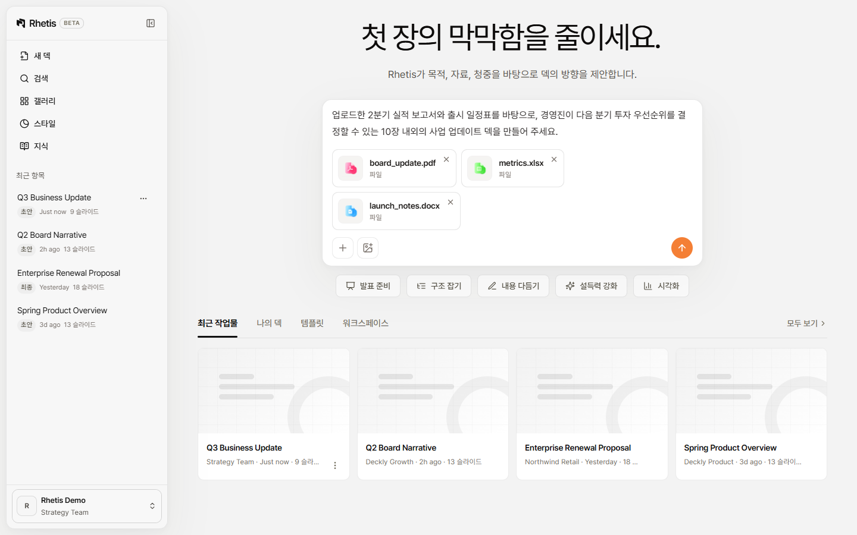
Task: Click the BETA badge
Action: tap(71, 23)
